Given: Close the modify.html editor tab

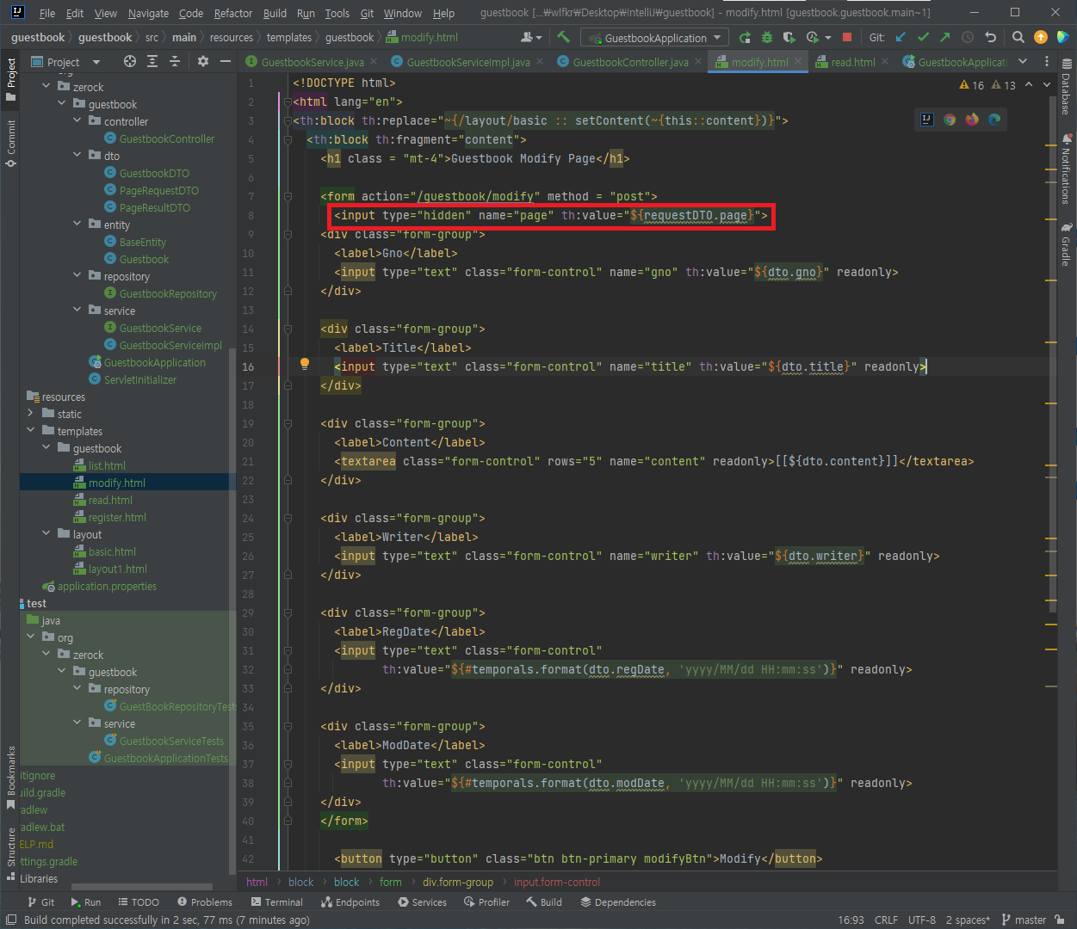Looking at the screenshot, I should pos(798,61).
